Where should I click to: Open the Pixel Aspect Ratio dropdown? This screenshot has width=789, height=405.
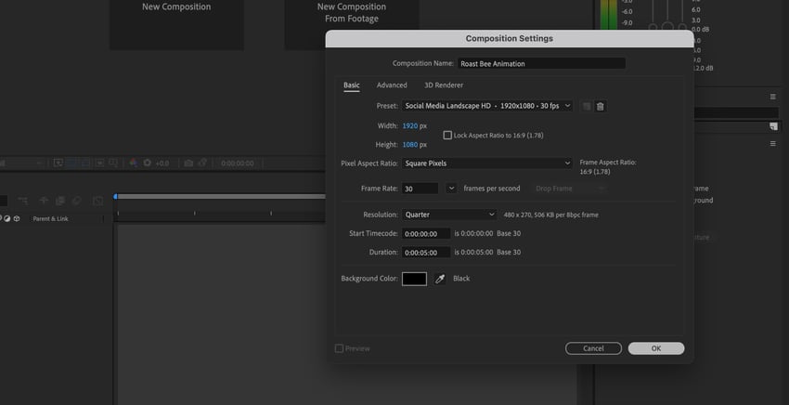487,163
